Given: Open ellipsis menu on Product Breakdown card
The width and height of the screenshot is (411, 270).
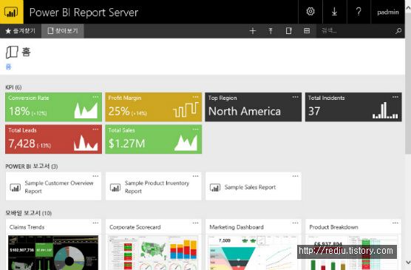Looking at the screenshot, I should [395, 223].
